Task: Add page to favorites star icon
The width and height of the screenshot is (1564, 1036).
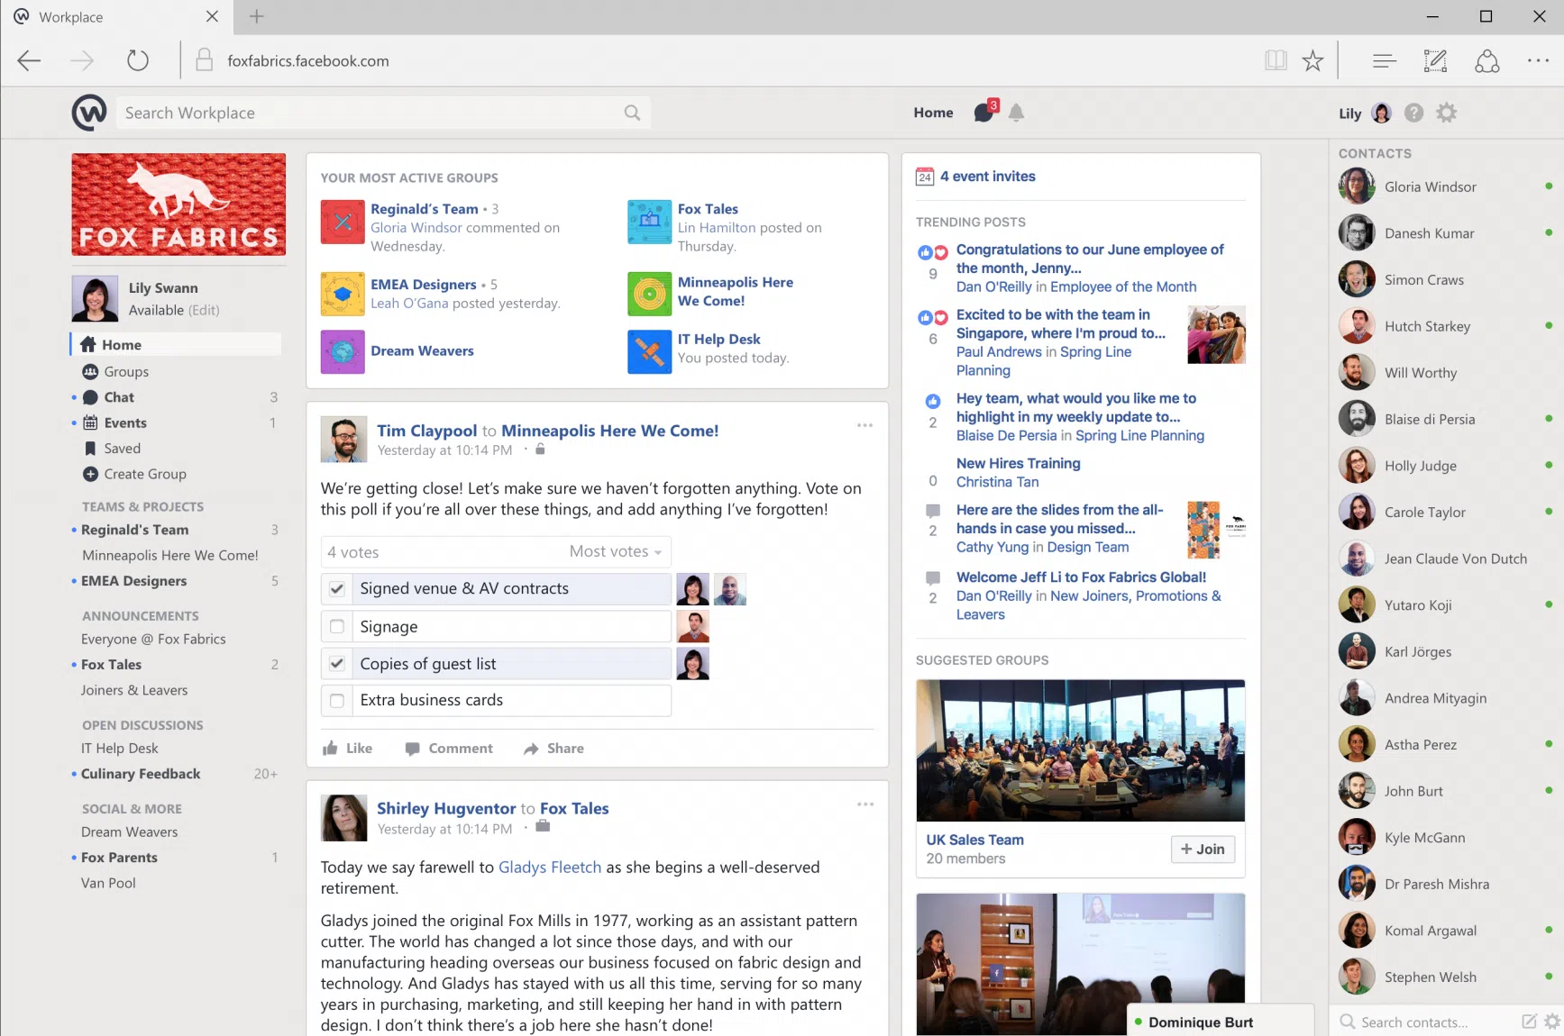Action: (1312, 61)
